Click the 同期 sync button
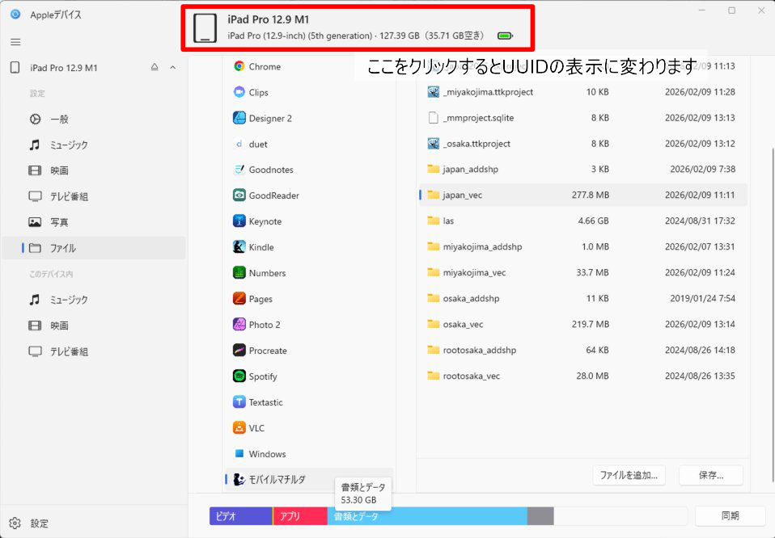The width and height of the screenshot is (775, 538). [x=731, y=515]
